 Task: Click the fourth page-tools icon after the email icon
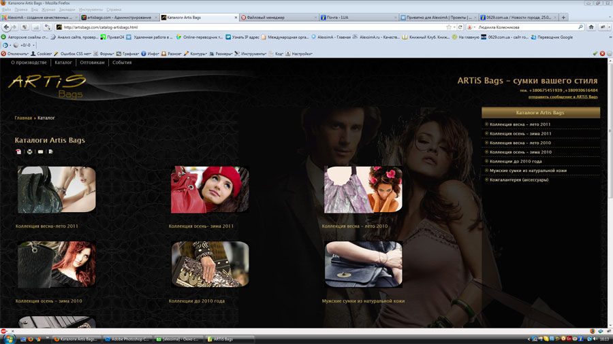click(51, 152)
